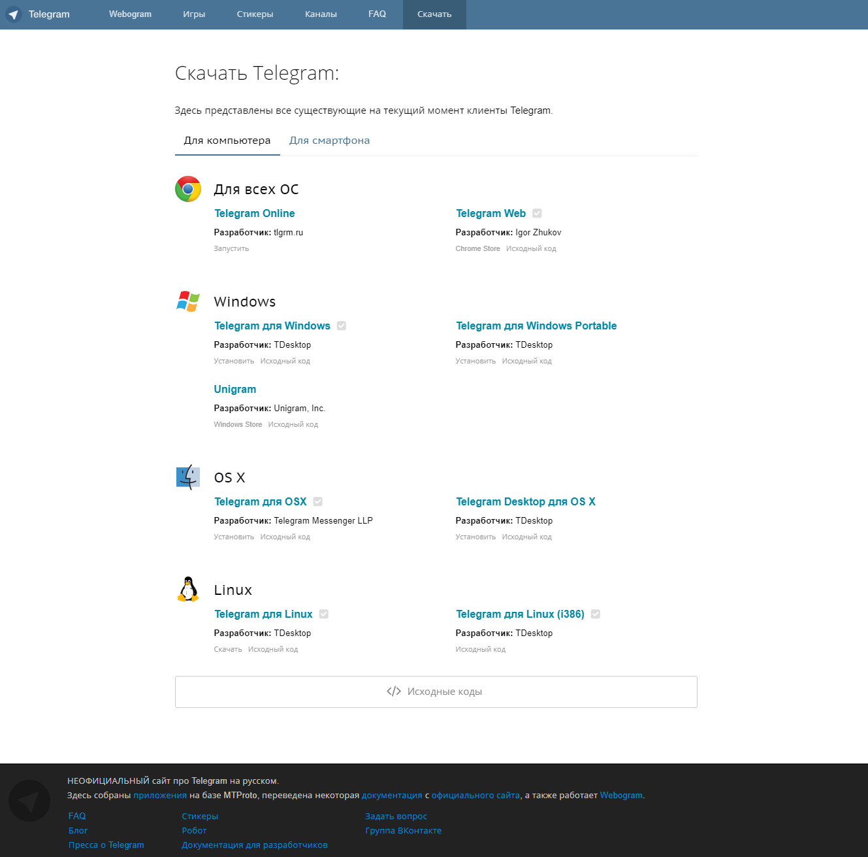
Task: Click Группа ВКонтакте in the footer
Action: [x=403, y=830]
